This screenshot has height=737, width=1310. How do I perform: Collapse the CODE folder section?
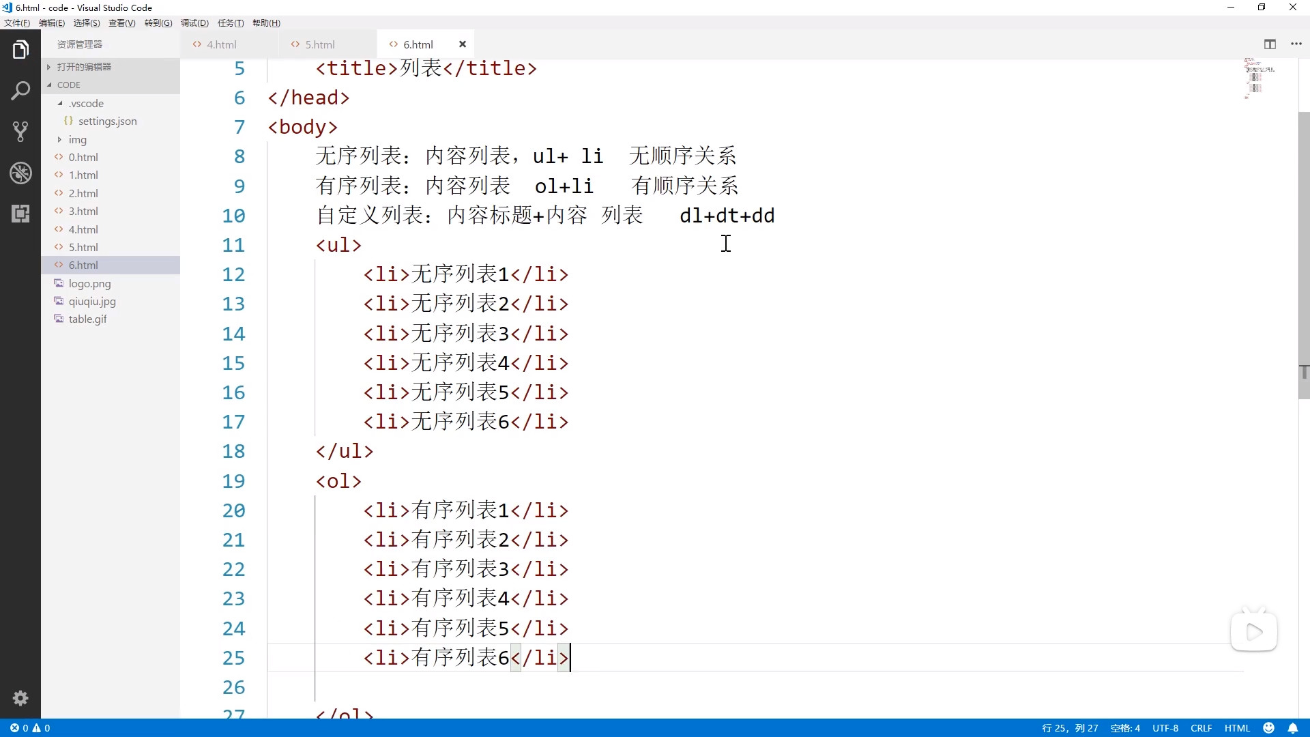pos(68,85)
